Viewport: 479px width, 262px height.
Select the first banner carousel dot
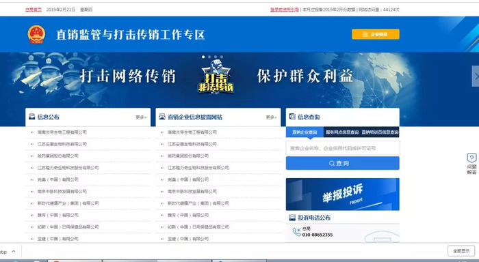tap(203, 57)
